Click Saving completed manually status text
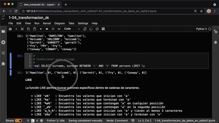Image resolution: width=219 pixels, height=123 pixels. pos(86,121)
